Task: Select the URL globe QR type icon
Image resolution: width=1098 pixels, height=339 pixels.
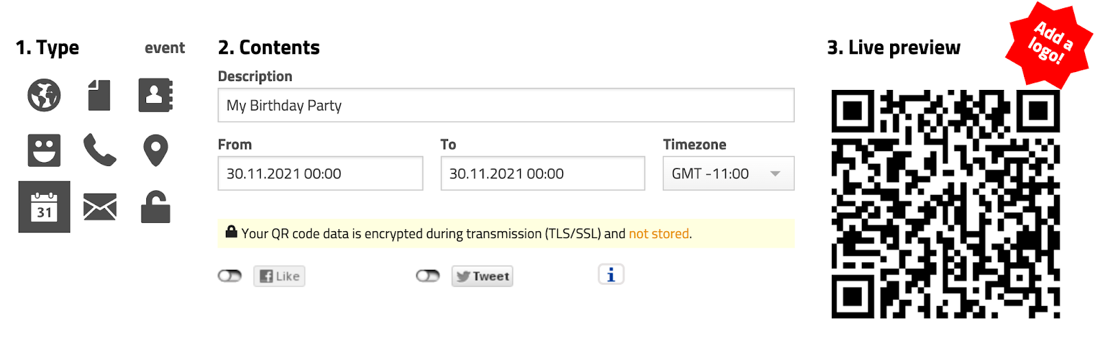Action: [x=44, y=95]
